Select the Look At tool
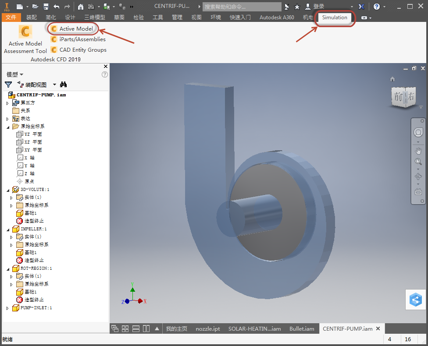This screenshot has width=428, height=346. point(418,192)
